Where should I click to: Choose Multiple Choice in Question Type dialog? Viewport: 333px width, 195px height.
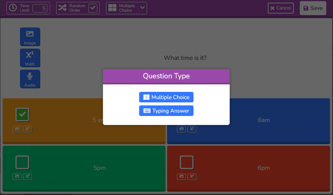point(166,97)
